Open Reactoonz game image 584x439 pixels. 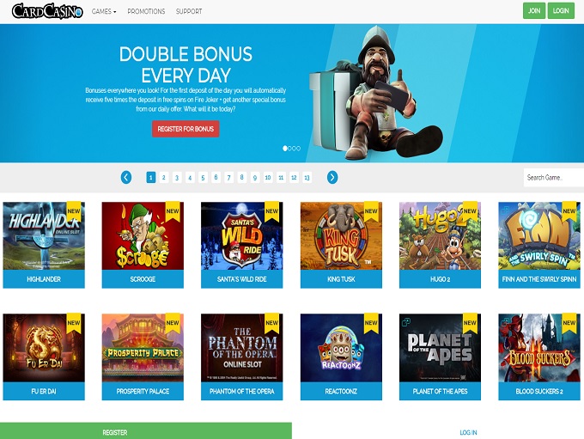pos(341,348)
